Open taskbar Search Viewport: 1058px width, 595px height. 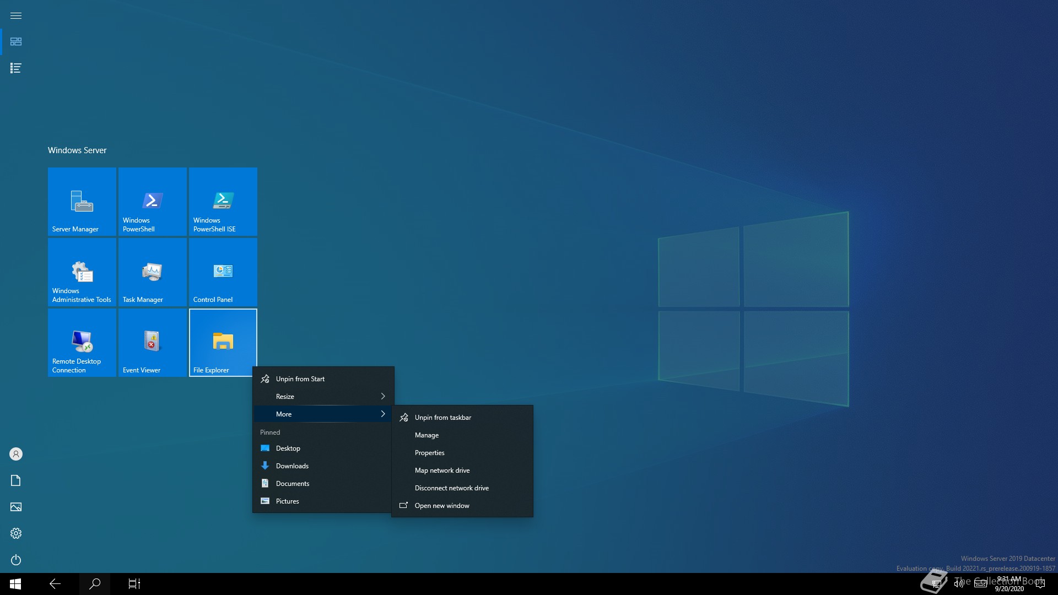(x=95, y=584)
